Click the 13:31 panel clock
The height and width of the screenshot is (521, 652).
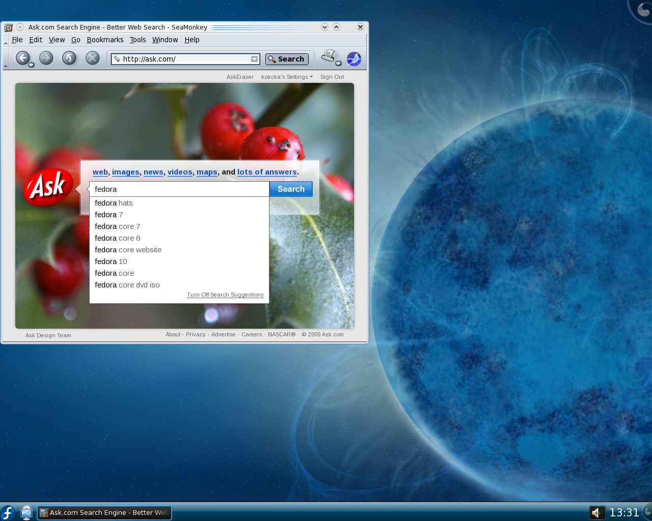pos(624,512)
